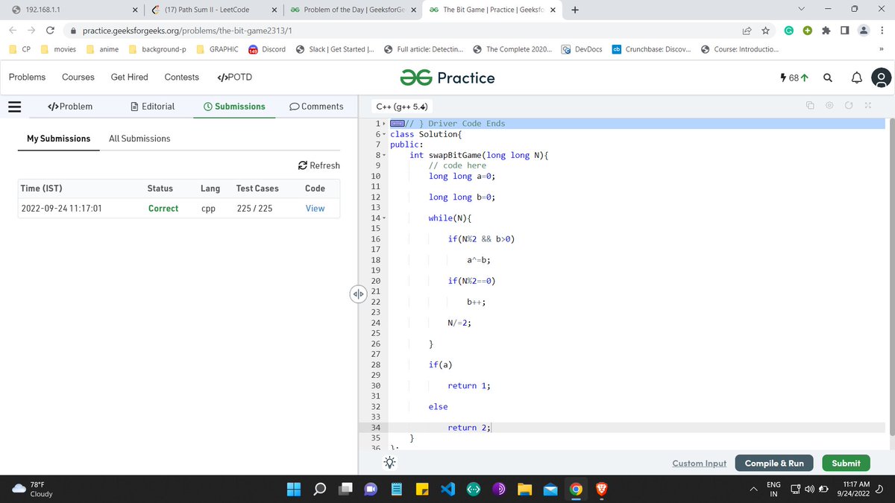Toggle the Chrome side panel icon

click(x=844, y=31)
